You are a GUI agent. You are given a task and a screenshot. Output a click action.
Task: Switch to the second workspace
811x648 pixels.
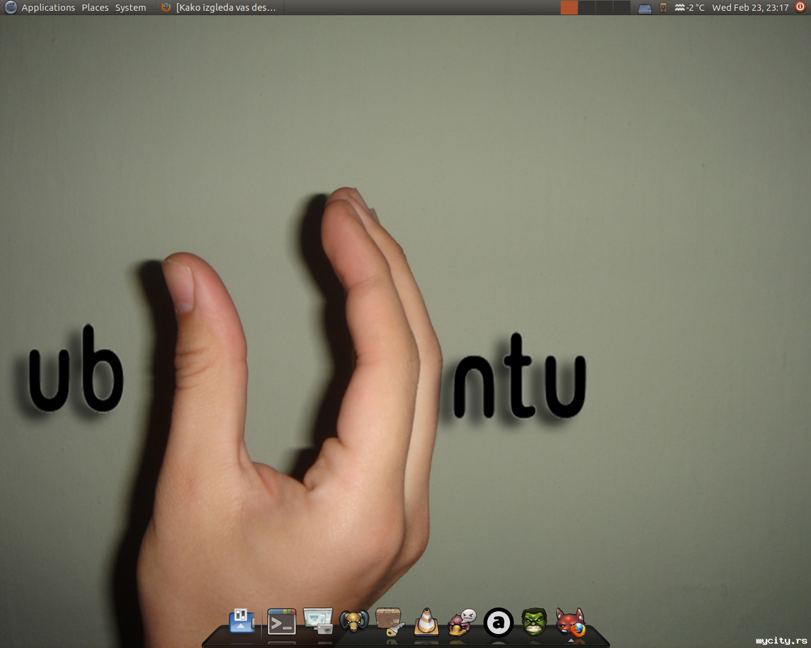coord(587,8)
